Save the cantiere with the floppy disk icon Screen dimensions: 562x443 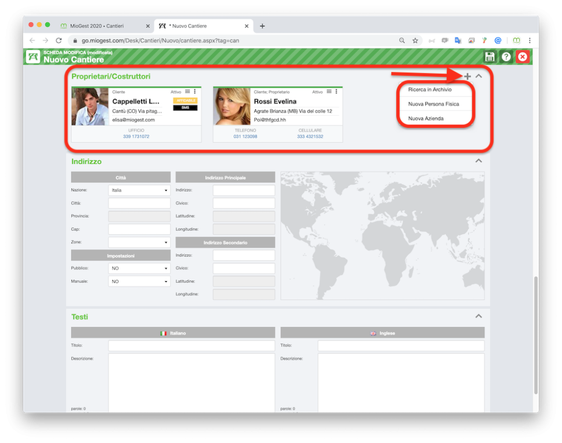(x=490, y=57)
